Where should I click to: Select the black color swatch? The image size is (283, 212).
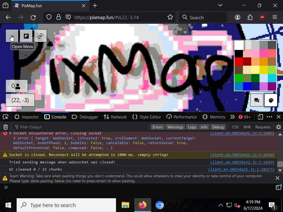[x=239, y=54]
